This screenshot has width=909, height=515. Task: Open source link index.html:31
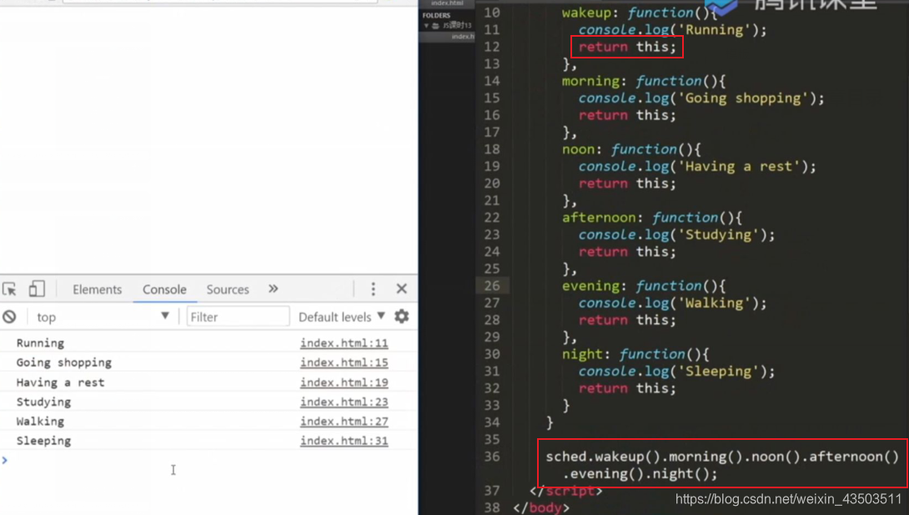(x=344, y=441)
